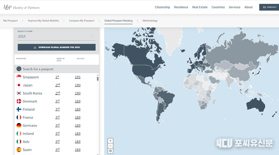Switch to Improve My Global Mobility tab

(43, 21)
